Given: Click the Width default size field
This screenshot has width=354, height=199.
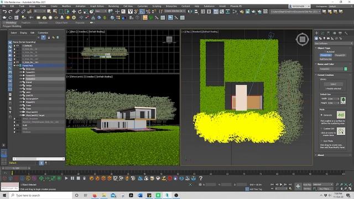Looking at the screenshot, I should [333, 99].
